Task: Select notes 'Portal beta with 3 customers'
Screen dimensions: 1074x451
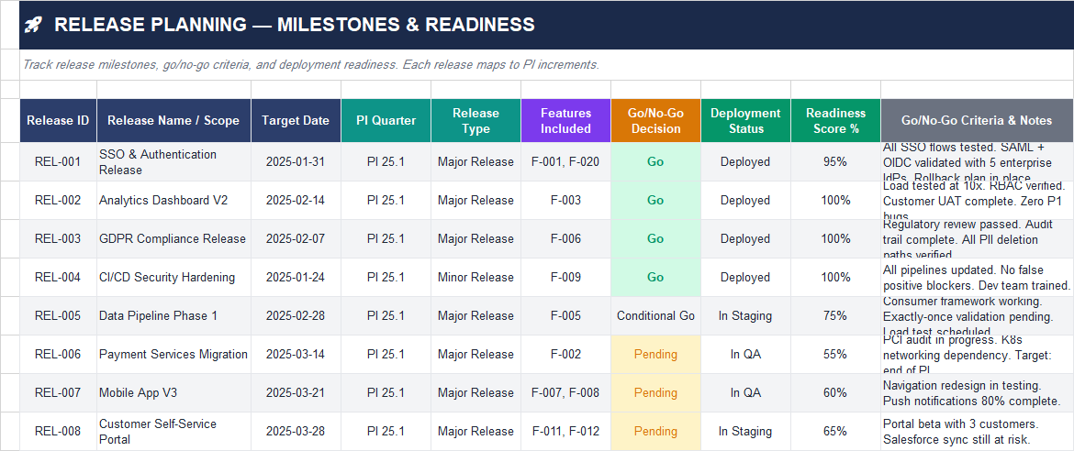Action: 978,431
